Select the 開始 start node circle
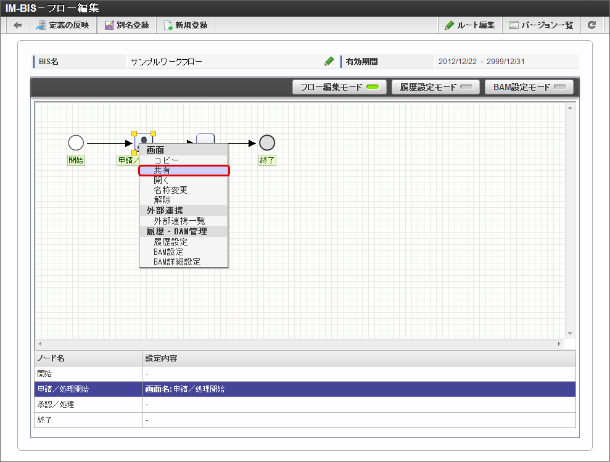The height and width of the screenshot is (462, 610). 76,143
